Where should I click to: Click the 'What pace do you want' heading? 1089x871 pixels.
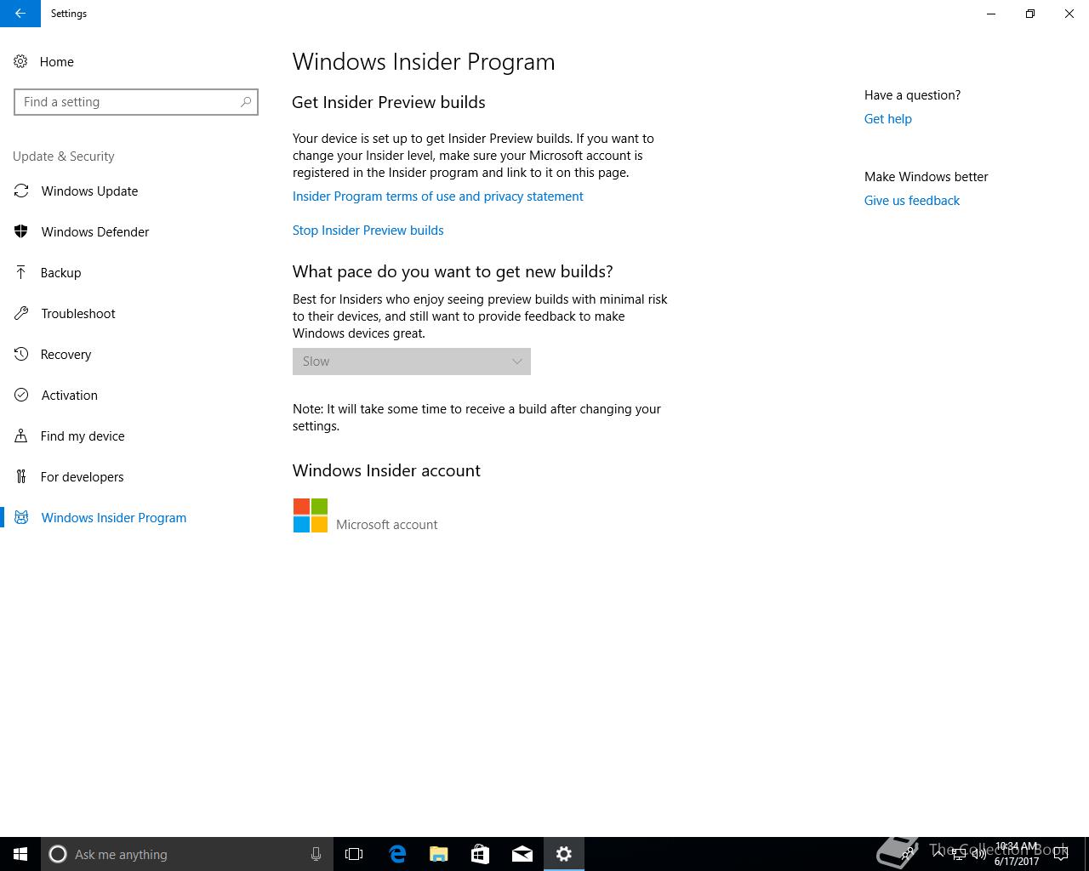(x=453, y=271)
